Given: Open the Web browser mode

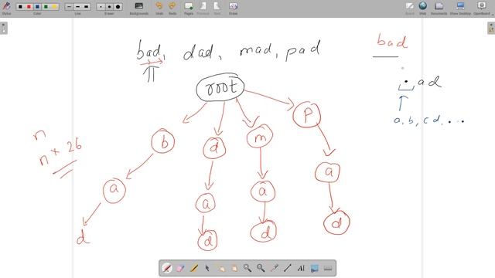Looking at the screenshot, I should pyautogui.click(x=423, y=8).
